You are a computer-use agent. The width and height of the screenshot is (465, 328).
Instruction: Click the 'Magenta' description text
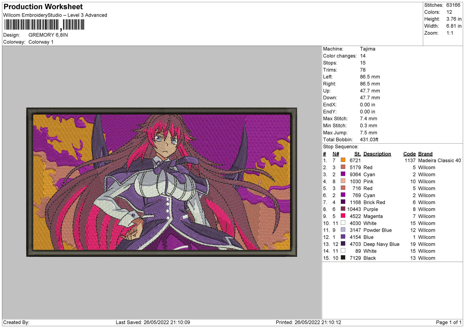point(373,217)
